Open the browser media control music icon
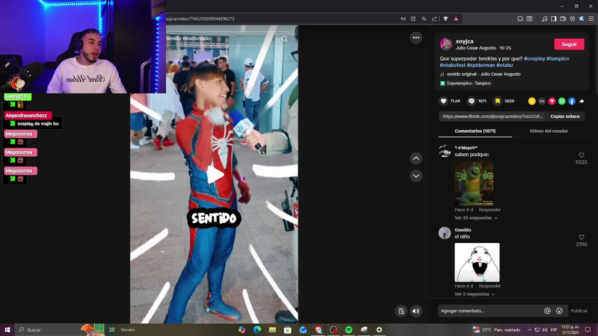Image resolution: width=598 pixels, height=336 pixels. (x=544, y=19)
